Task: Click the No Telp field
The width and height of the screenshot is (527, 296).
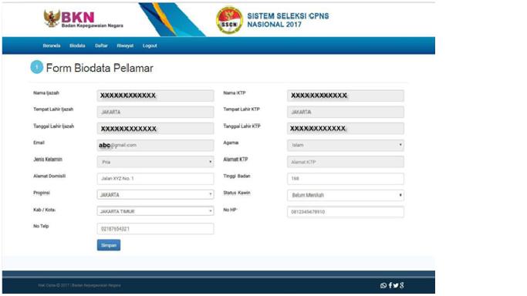Action: (x=155, y=228)
